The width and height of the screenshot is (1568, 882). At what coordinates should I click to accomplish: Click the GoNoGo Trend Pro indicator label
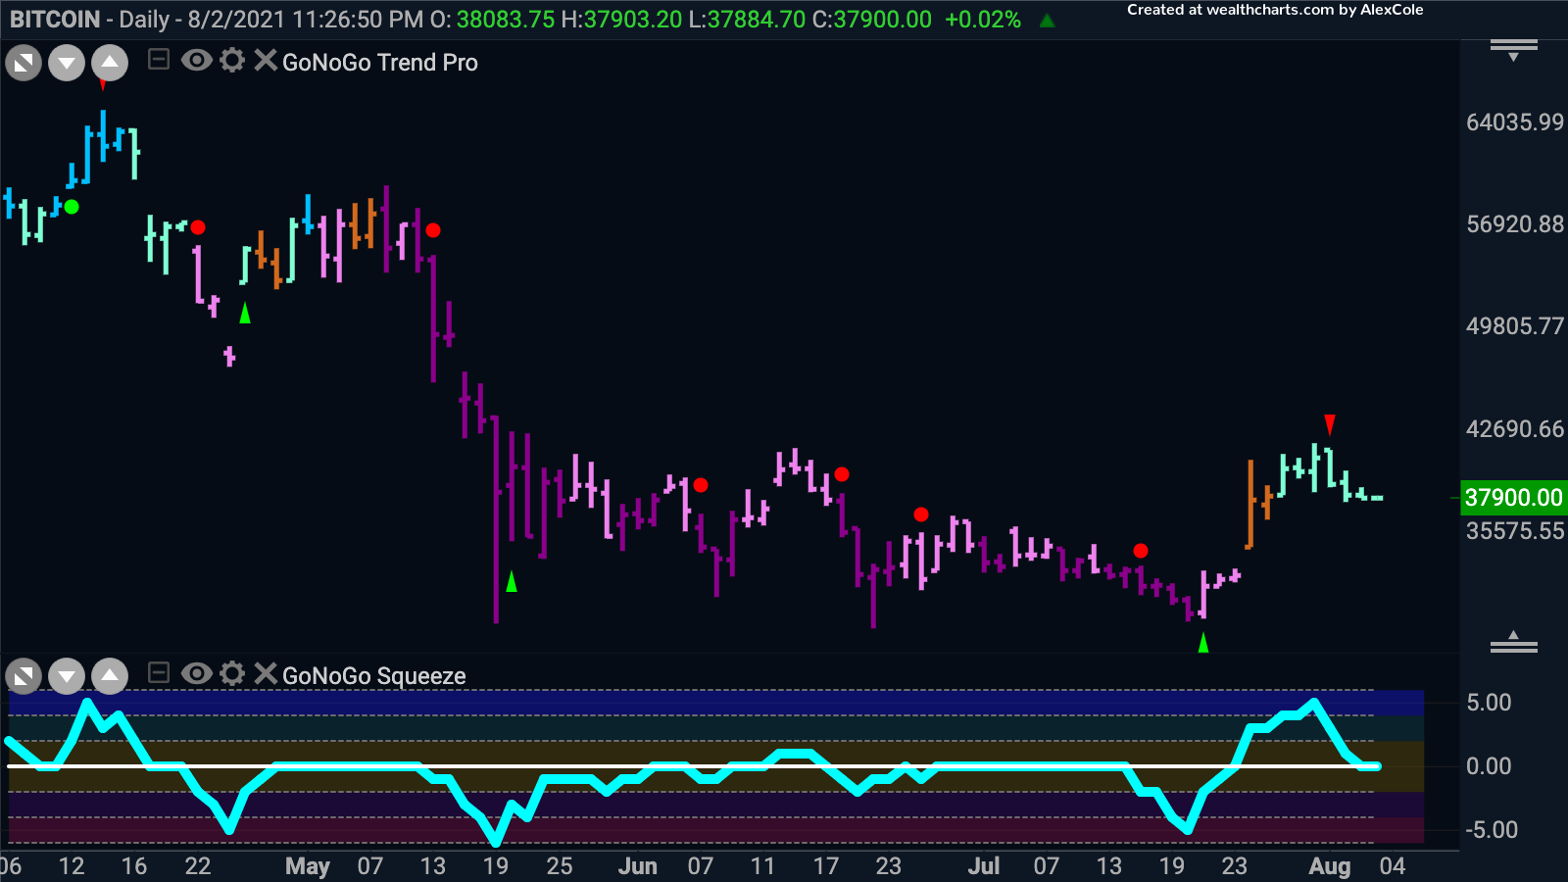tap(380, 63)
